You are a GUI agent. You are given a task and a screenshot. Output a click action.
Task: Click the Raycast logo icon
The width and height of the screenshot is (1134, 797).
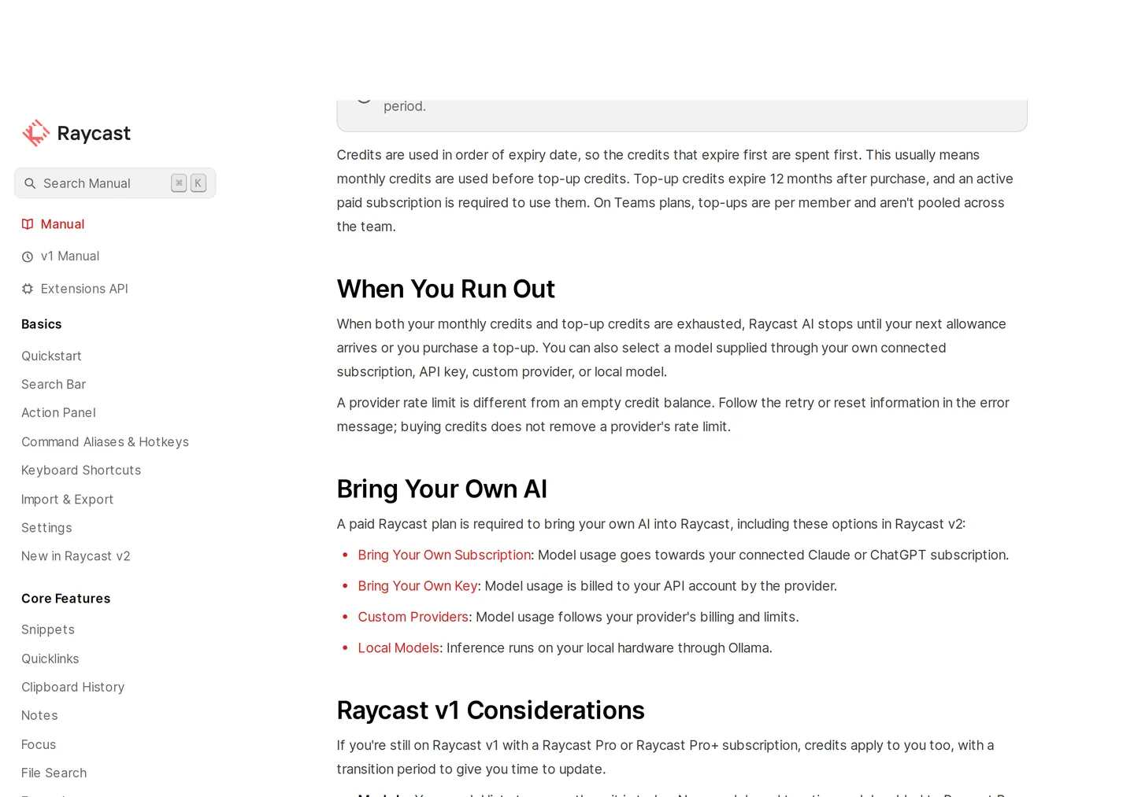[x=36, y=133]
